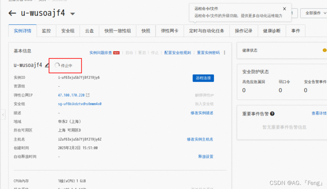Switch to the 监控 tab
The width and height of the screenshot is (327, 189).
(46, 31)
